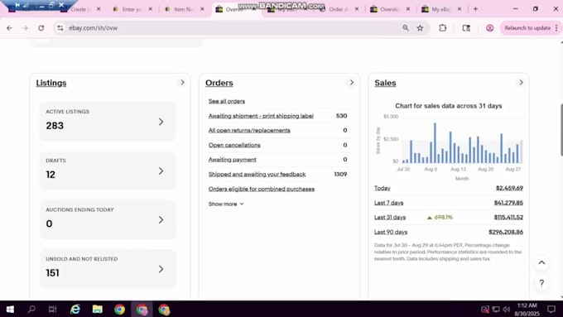
Task: Open Unsold and Not Relisted chevron
Action: coord(161,269)
